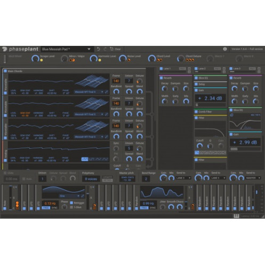Redo the last undone change
The height and width of the screenshot is (265, 265).
[x=105, y=49]
